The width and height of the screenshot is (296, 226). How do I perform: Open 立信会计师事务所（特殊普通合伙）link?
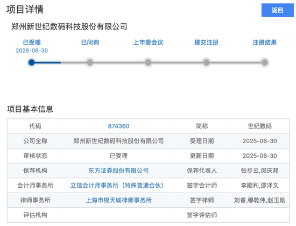click(x=117, y=186)
